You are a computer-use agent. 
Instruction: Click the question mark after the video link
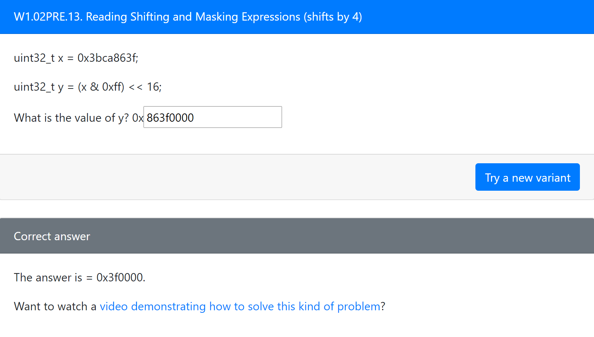383,306
